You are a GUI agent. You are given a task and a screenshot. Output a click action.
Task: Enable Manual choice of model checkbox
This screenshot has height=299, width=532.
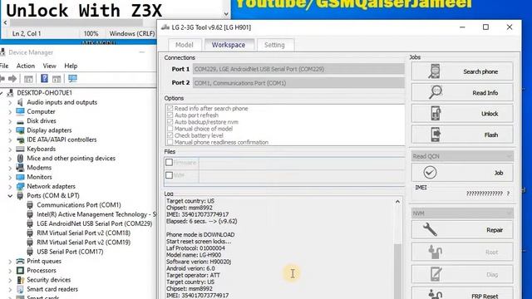(x=170, y=129)
